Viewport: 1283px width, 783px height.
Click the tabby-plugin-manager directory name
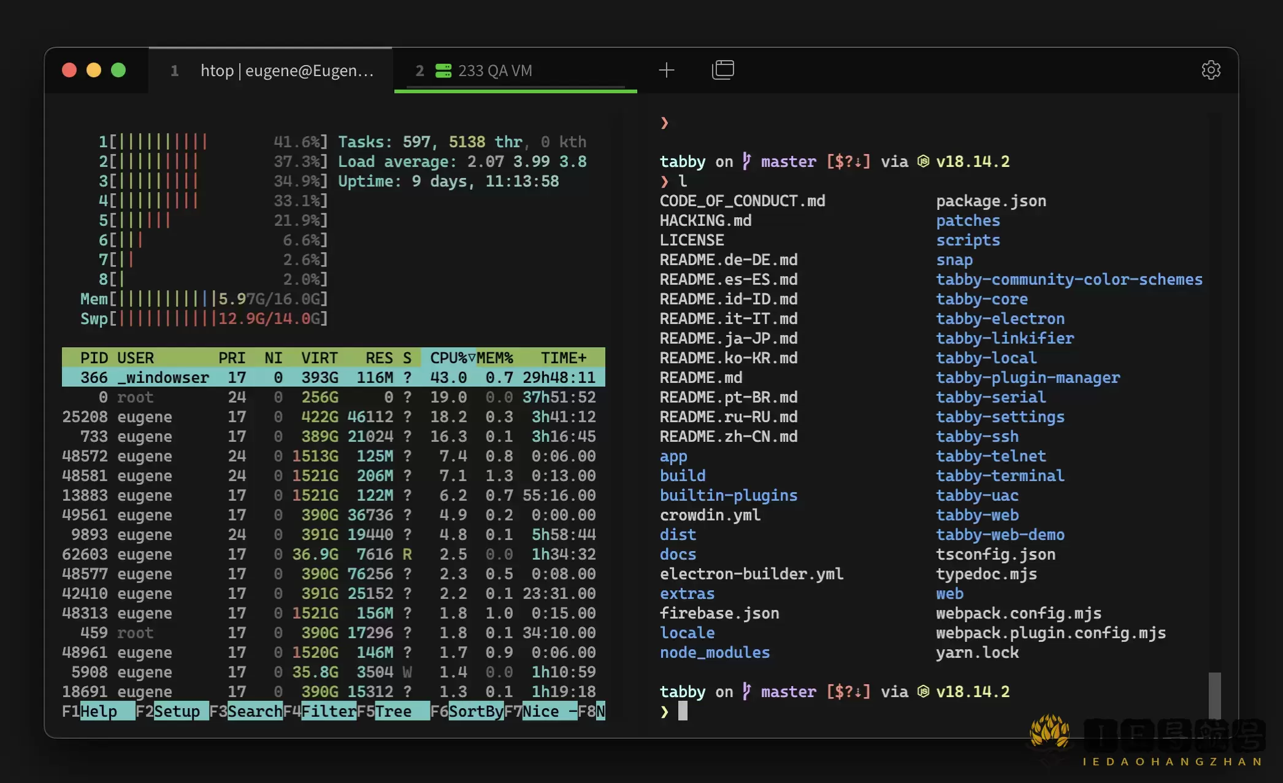1028,377
